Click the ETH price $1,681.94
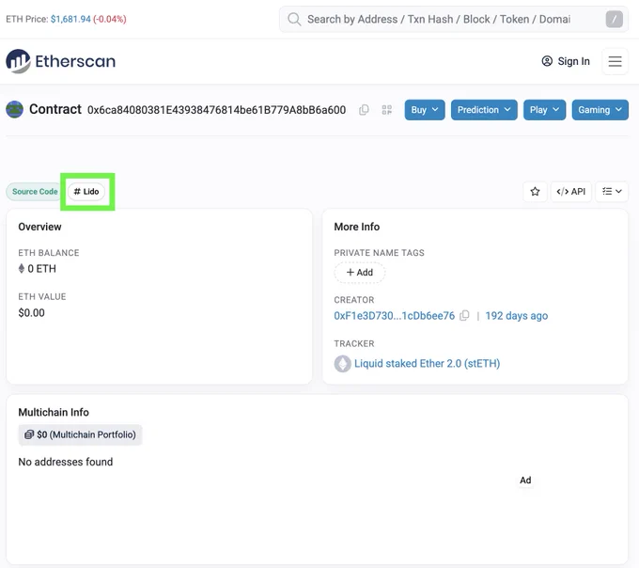 pyautogui.click(x=70, y=19)
